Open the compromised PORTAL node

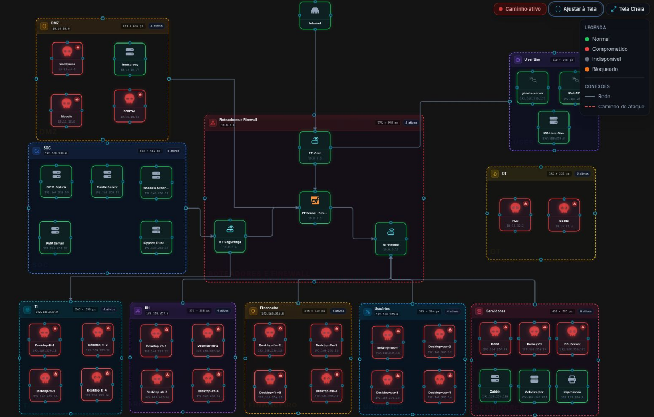coord(130,105)
